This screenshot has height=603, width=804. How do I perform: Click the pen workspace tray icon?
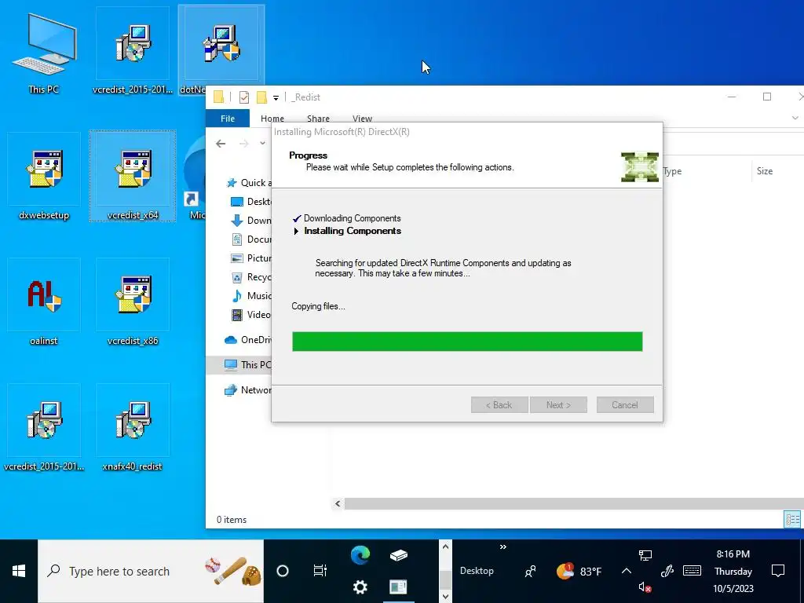point(667,572)
